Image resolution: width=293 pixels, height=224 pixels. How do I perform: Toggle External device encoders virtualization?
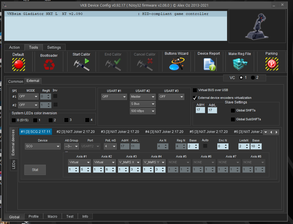point(195,98)
